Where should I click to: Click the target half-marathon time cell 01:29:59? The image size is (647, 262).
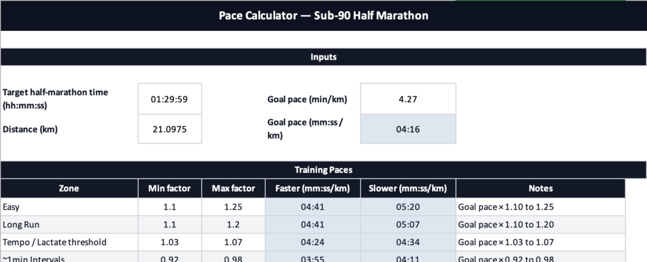coord(170,99)
